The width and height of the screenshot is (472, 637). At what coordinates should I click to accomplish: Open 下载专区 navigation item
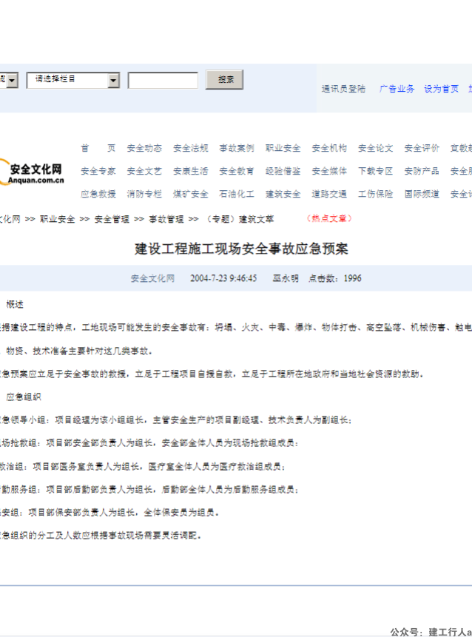click(376, 171)
